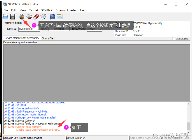Click the 'V2J35S7' log line
The width and height of the screenshot is (192, 140).
[x=15, y=105]
